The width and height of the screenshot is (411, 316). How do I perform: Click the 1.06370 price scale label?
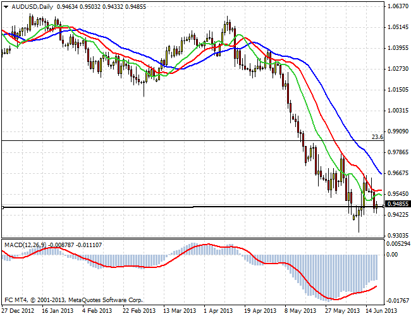coord(398,6)
